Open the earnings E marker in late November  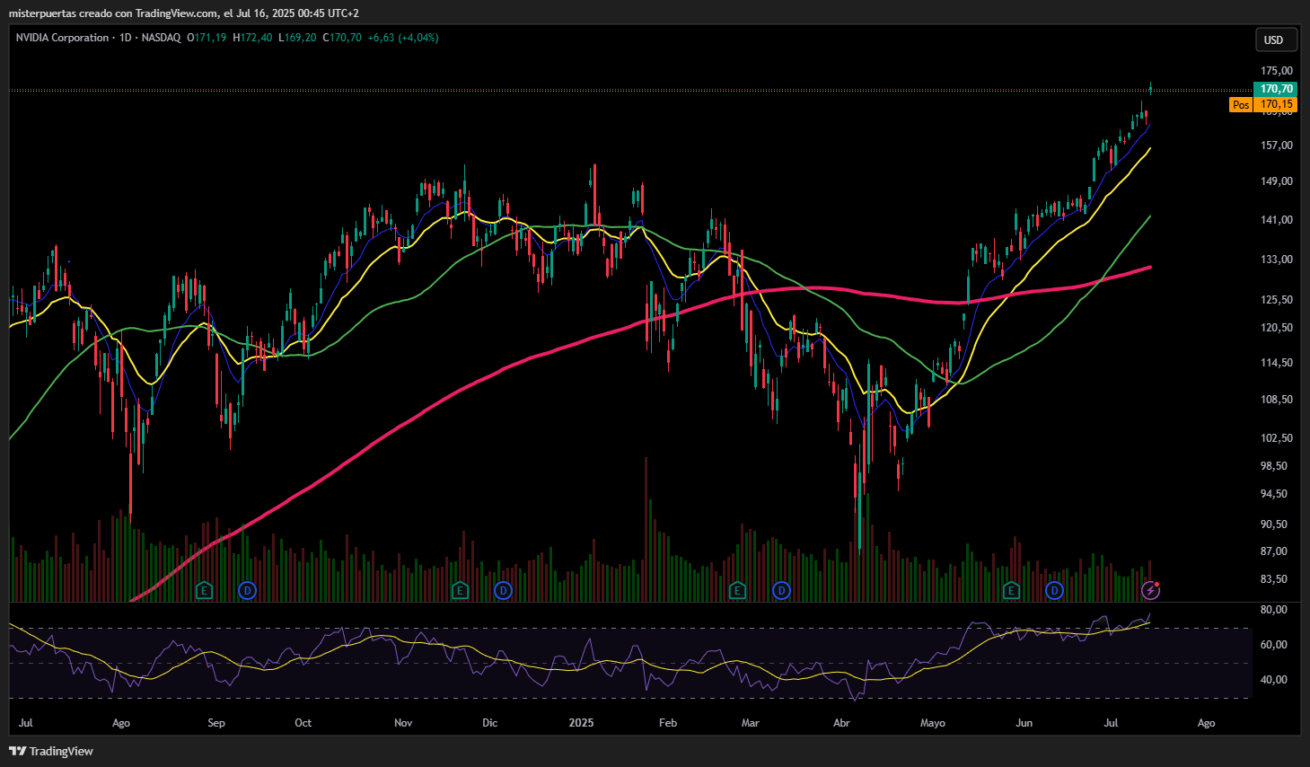[x=460, y=590]
